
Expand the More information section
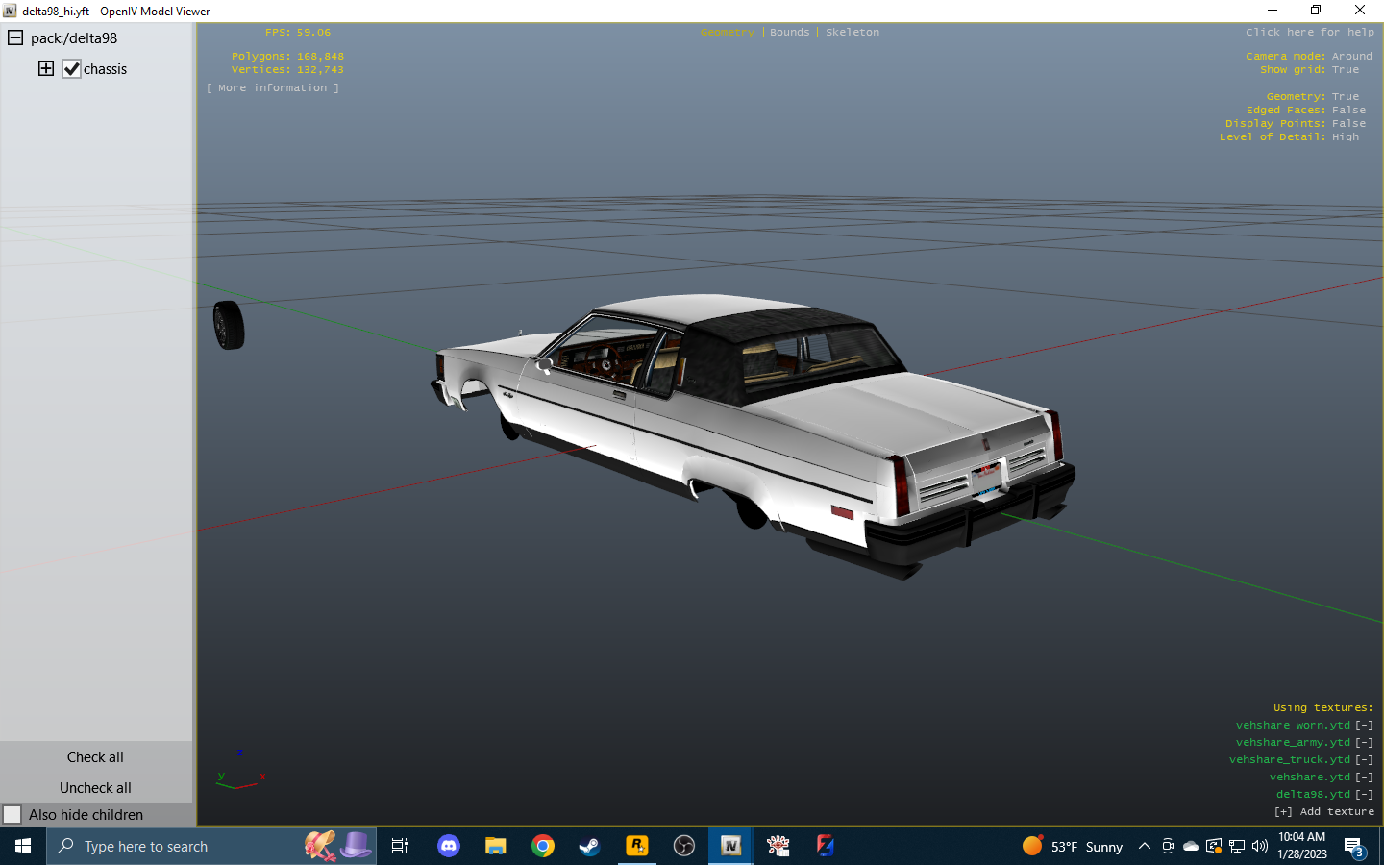[273, 88]
